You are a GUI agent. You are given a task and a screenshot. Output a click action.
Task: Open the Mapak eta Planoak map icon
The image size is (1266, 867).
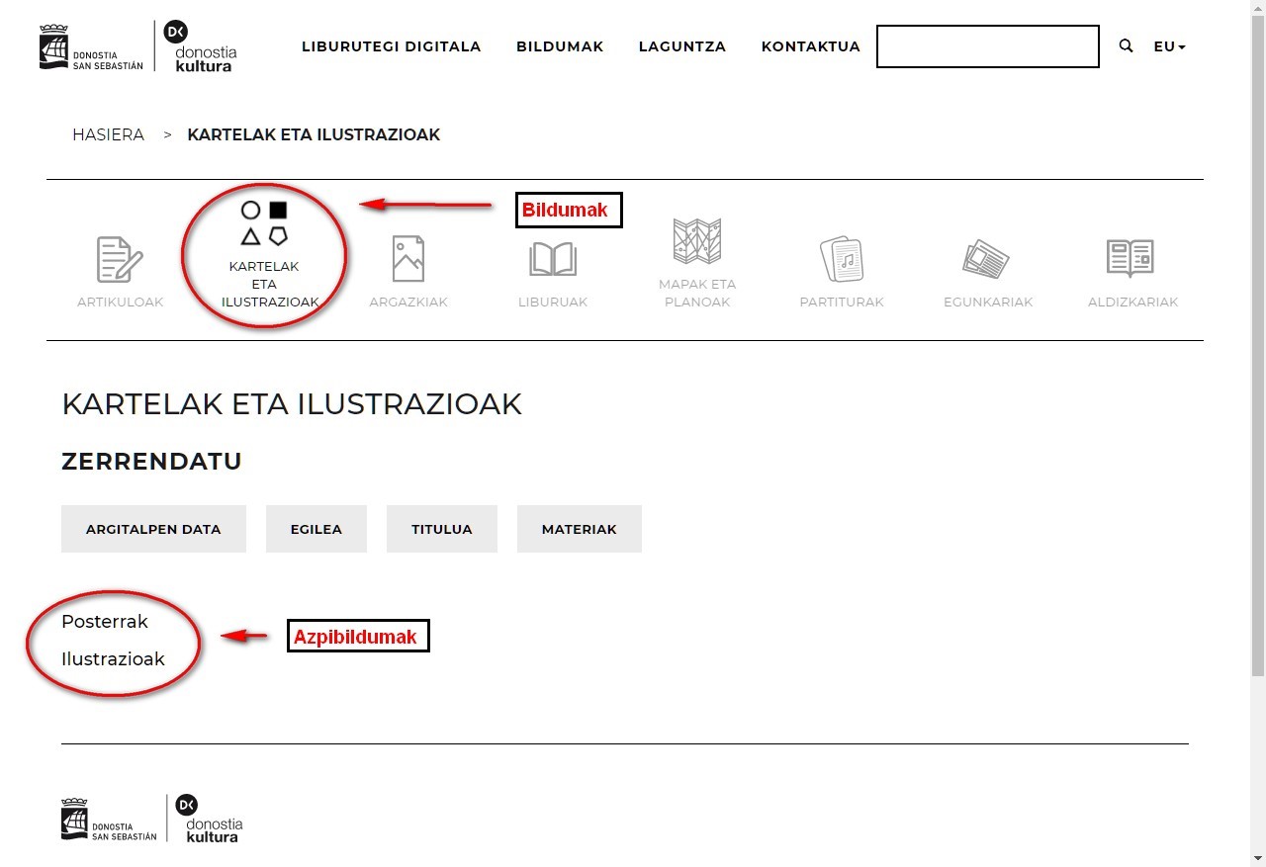point(696,241)
